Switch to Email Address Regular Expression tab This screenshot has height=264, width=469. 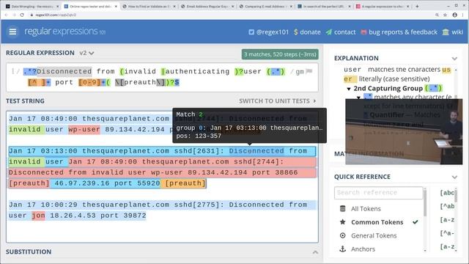pyautogui.click(x=207, y=6)
